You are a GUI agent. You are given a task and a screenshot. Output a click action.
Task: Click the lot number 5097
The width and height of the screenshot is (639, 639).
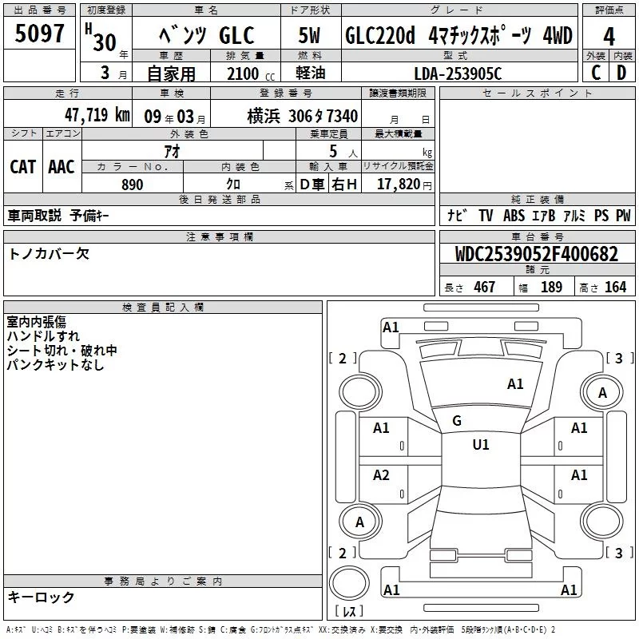[x=39, y=34]
